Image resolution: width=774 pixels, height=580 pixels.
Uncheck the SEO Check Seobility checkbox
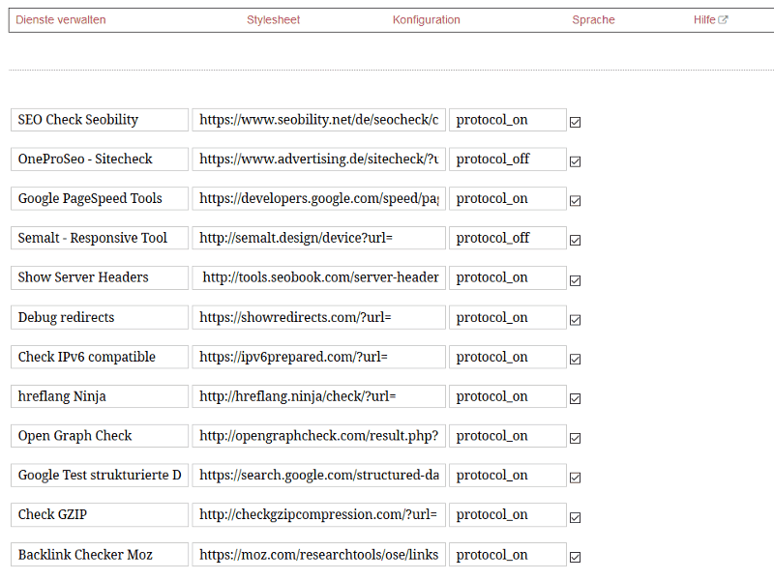coord(575,122)
